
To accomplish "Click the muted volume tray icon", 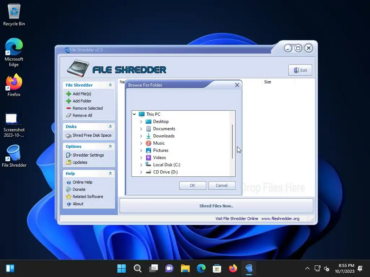I will pos(327,268).
